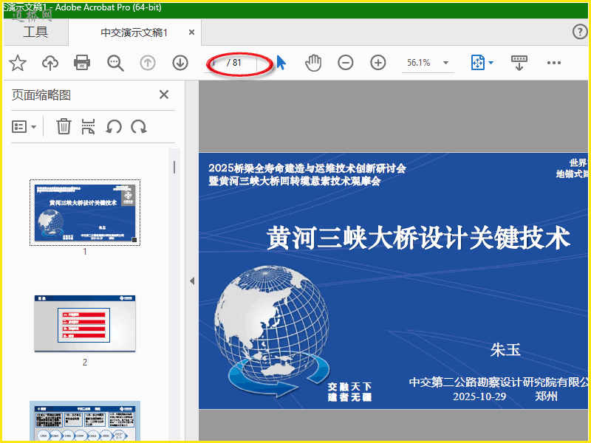Rotate page counterclockwise
The height and width of the screenshot is (443, 591).
[x=114, y=126]
